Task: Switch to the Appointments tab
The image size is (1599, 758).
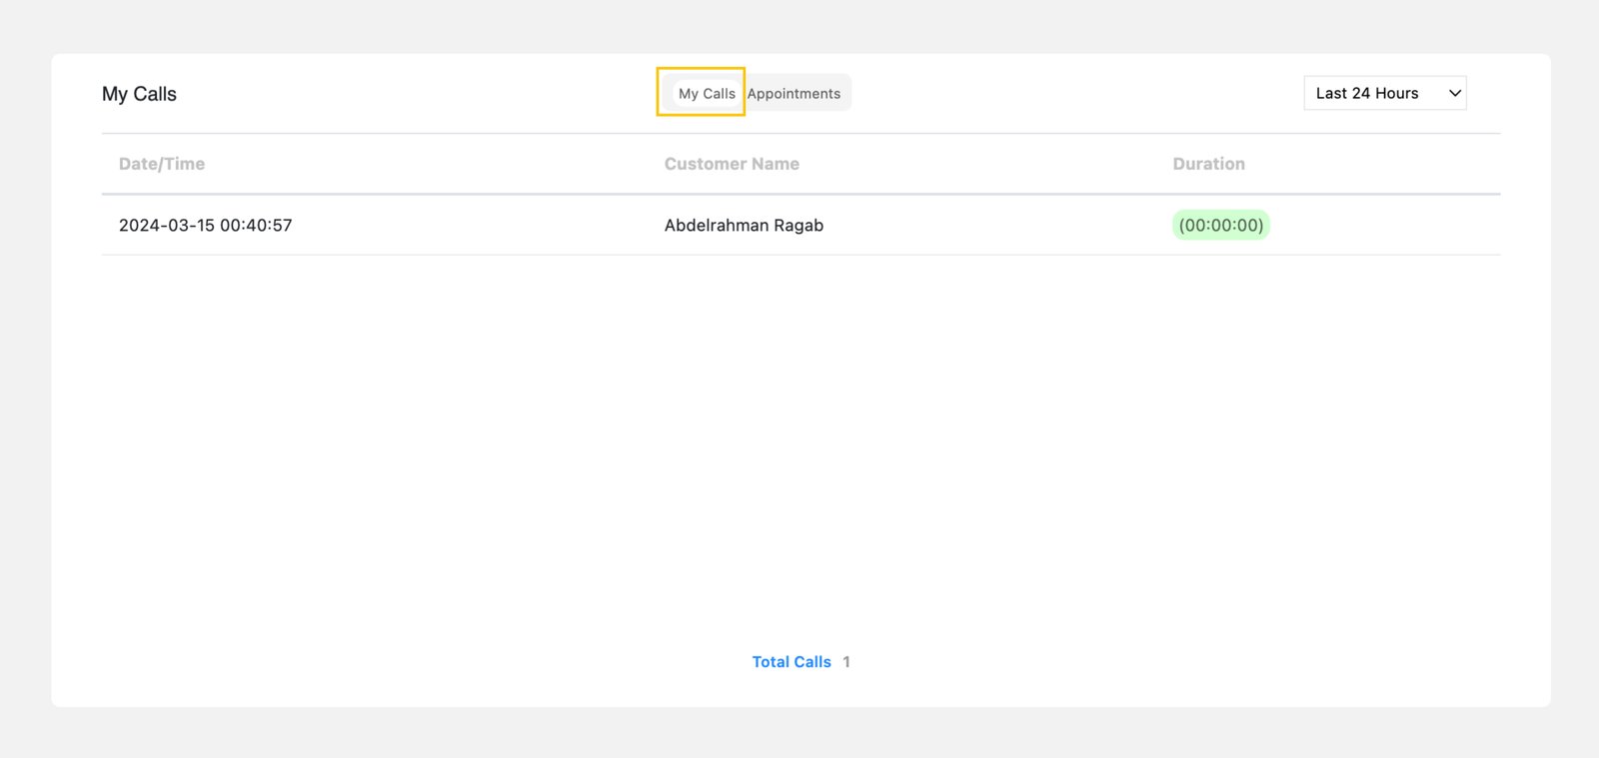Action: tap(794, 94)
